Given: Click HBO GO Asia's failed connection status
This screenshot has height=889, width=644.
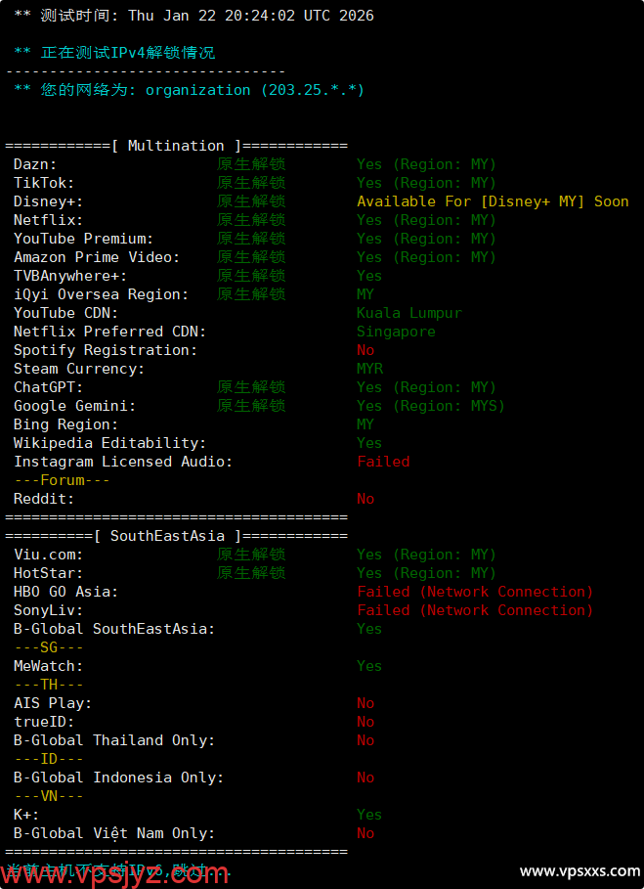Looking at the screenshot, I should pyautogui.click(x=475, y=592).
